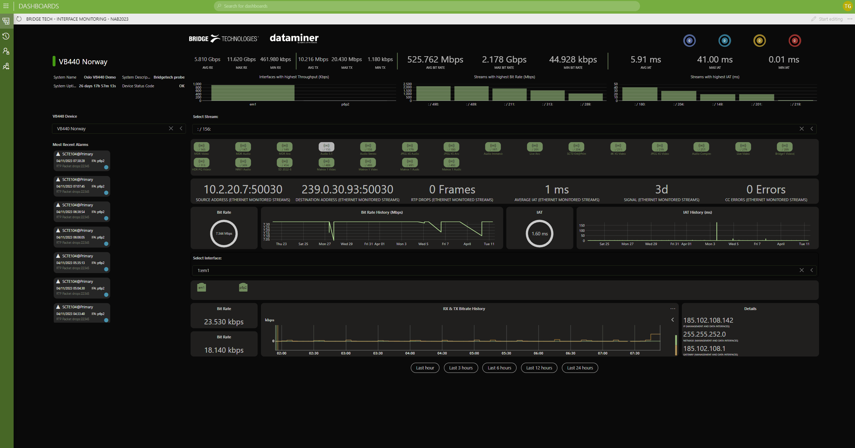Open the dashboard more options ellipsis
This screenshot has width=855, height=448.
[850, 19]
